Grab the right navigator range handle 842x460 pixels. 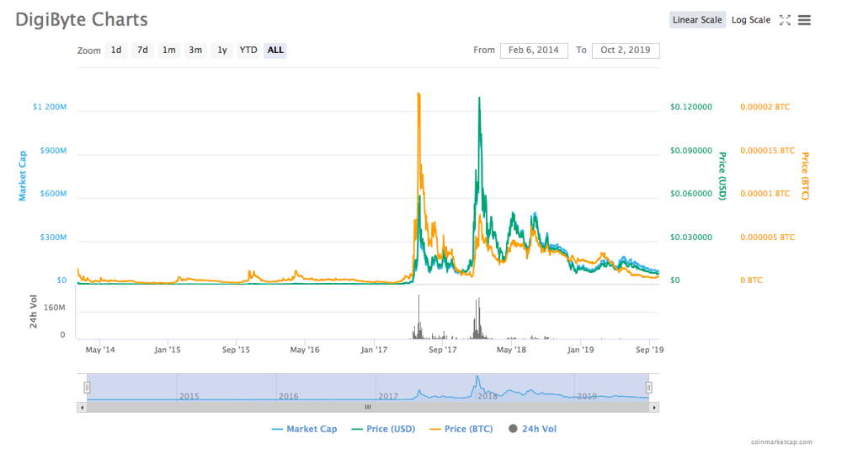pyautogui.click(x=648, y=387)
